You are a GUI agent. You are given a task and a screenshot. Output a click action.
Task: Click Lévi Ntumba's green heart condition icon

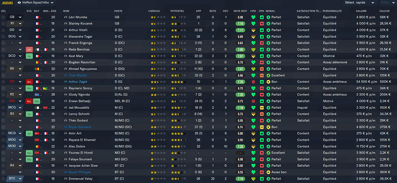tap(253, 17)
